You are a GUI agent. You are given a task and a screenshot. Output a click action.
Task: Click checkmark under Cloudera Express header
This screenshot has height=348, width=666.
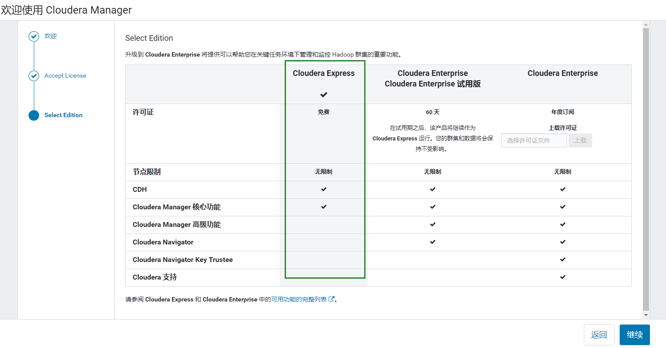(x=324, y=95)
